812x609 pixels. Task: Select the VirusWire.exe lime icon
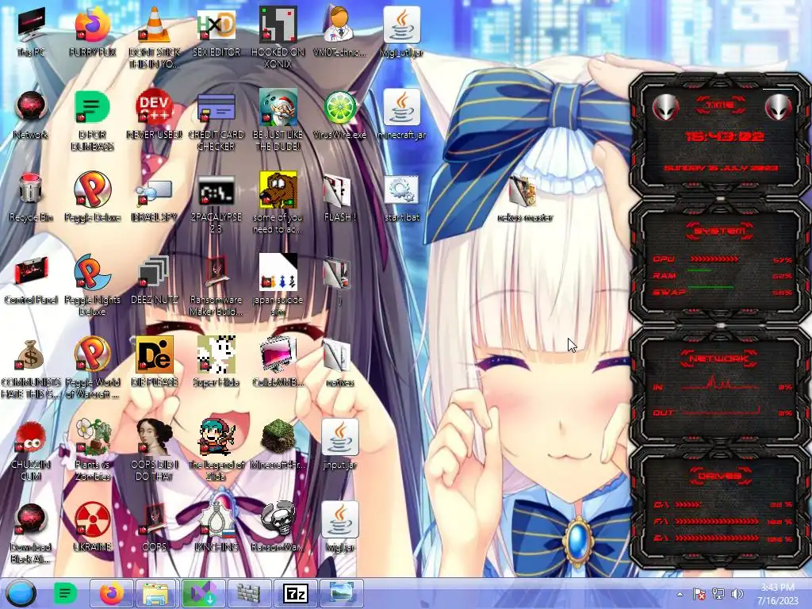339,115
